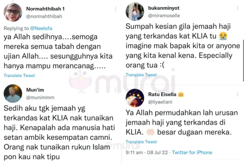Translate bukanminyot's tweet about KLIA
Image resolution: width=244 pixels, height=163 pixels.
[141, 75]
